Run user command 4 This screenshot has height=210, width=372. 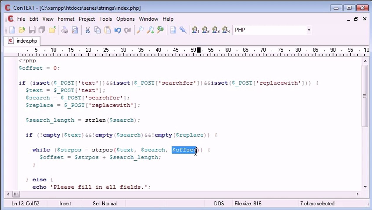[226, 30]
